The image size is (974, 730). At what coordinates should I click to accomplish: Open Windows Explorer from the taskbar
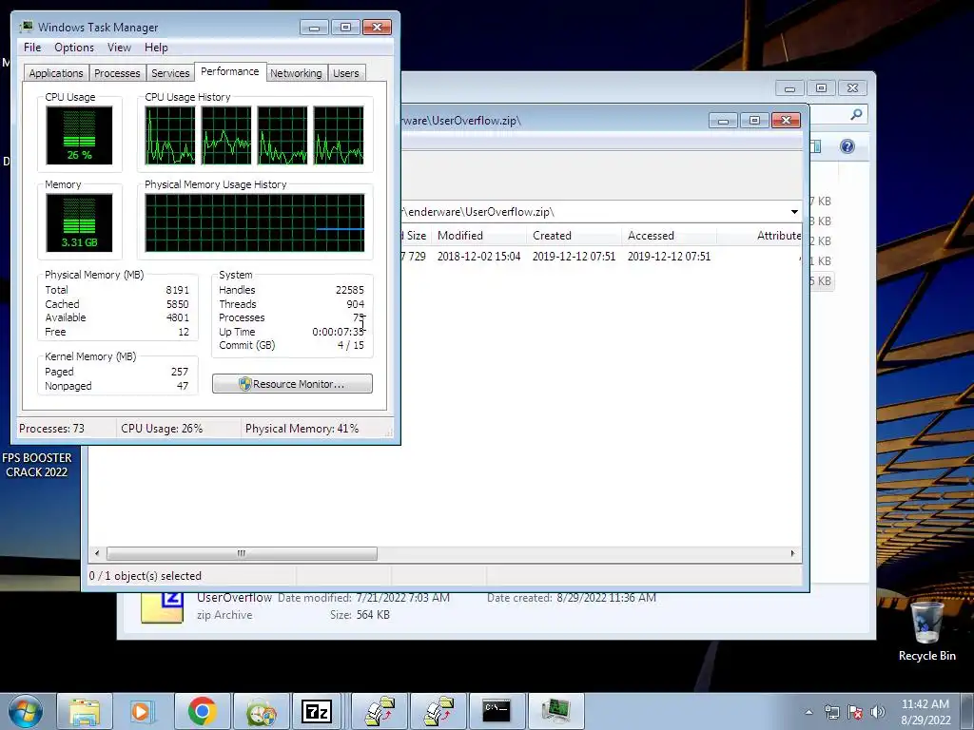85,711
